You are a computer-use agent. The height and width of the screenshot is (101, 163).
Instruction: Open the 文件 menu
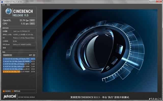coord(3,5)
